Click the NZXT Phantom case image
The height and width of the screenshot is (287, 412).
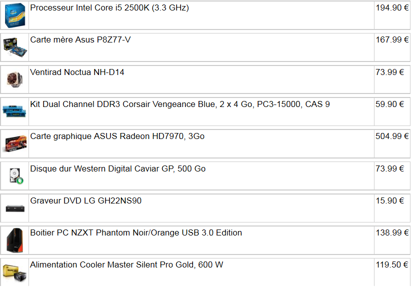(x=14, y=239)
